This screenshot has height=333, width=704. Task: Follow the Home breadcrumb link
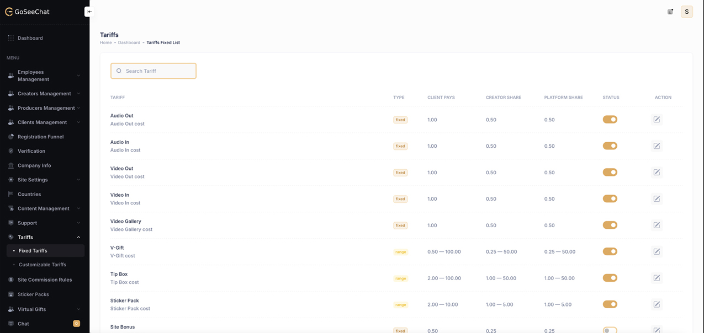tap(106, 42)
